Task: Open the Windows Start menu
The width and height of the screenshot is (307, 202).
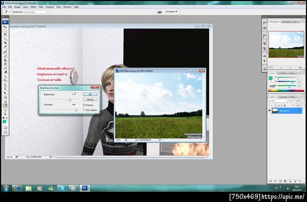Action: click(x=6, y=188)
